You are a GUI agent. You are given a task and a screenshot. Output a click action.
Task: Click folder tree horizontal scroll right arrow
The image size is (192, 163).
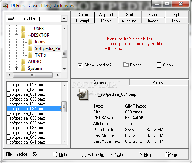(58, 75)
